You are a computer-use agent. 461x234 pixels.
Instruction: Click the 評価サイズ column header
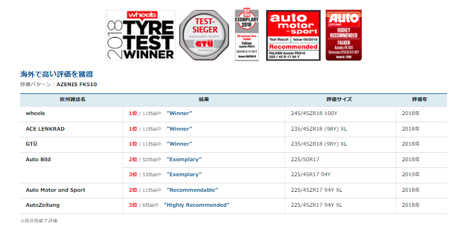340,99
